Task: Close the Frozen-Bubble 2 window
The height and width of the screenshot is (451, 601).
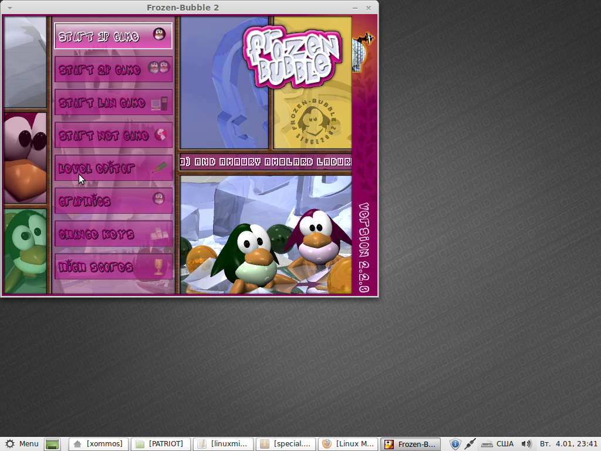Action: point(369,8)
